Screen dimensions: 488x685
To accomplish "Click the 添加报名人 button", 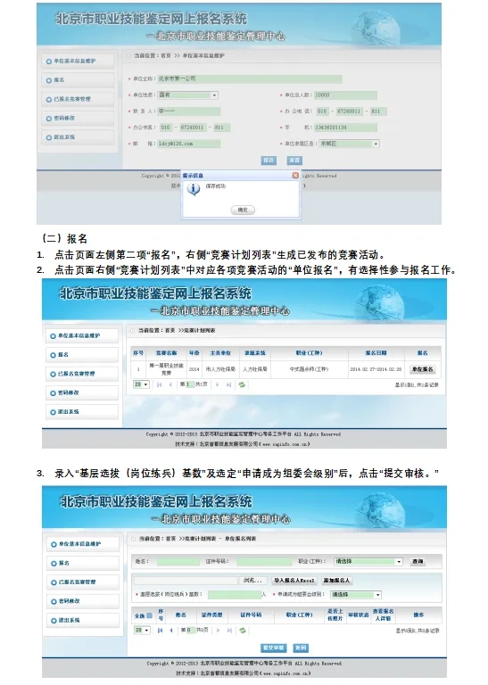I will point(336,581).
